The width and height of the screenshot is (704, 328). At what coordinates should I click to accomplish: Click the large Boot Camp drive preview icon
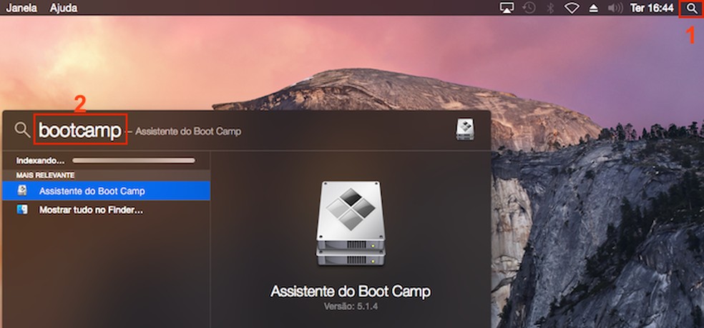coord(350,224)
